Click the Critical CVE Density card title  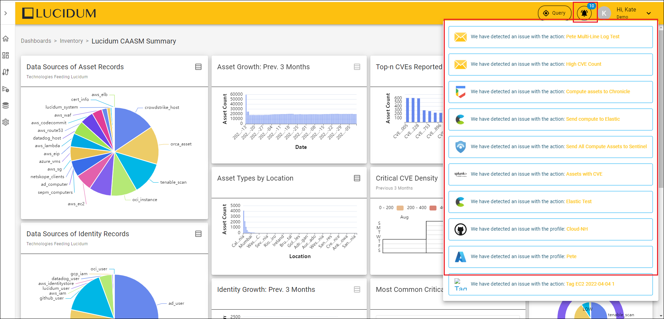click(407, 178)
